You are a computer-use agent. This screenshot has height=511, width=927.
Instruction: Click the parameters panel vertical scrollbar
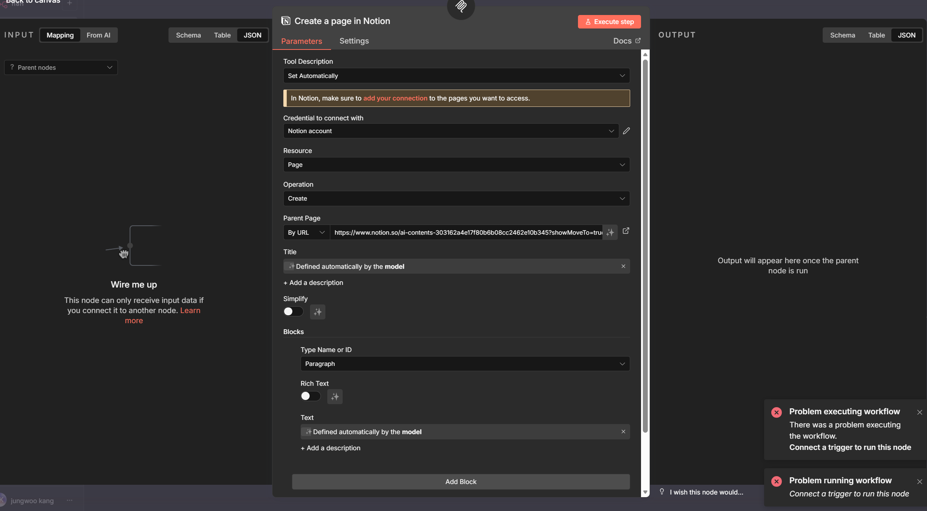pos(645,244)
